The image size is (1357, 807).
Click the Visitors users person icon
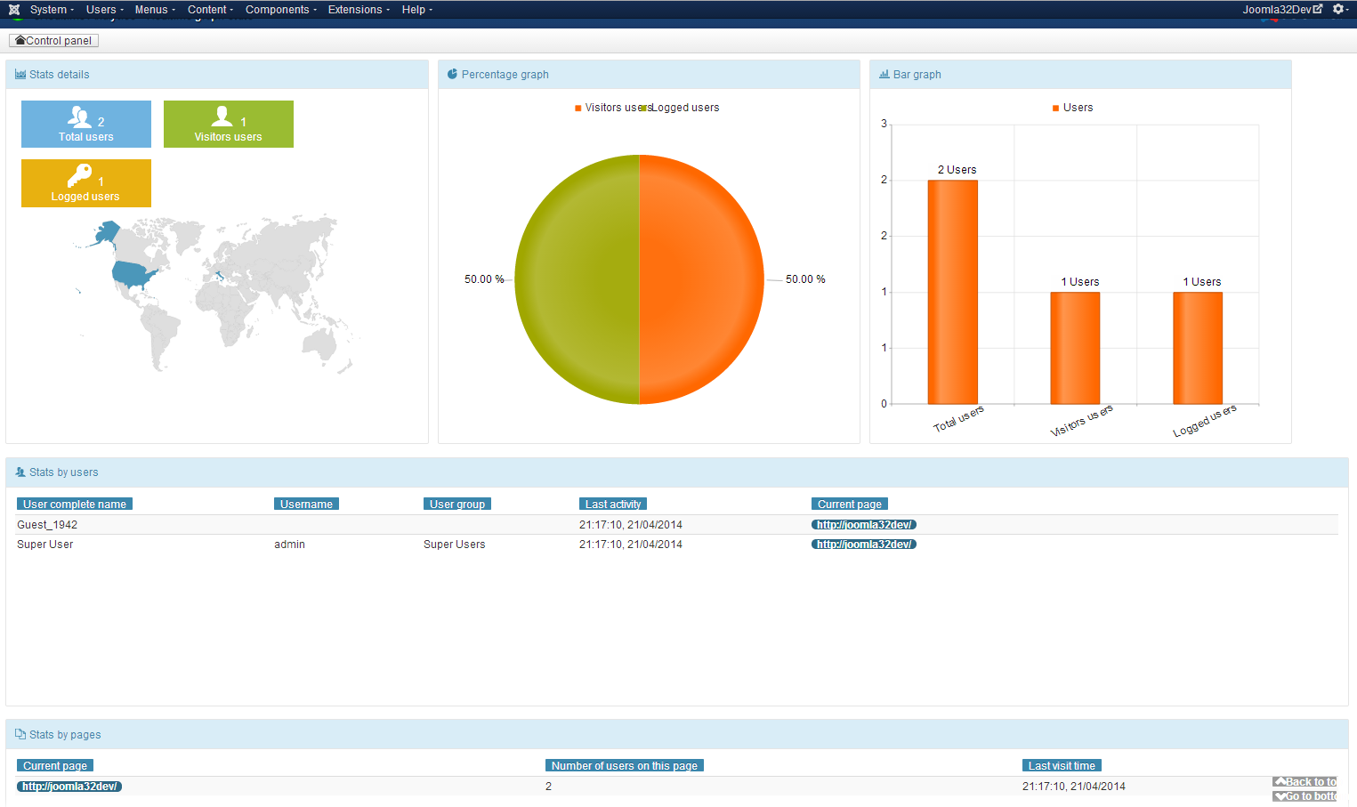pyautogui.click(x=222, y=117)
